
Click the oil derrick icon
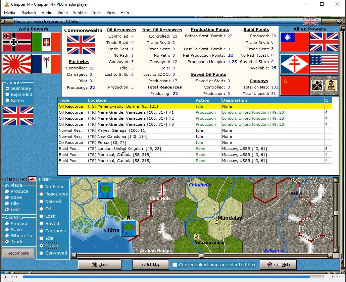[x=331, y=86]
